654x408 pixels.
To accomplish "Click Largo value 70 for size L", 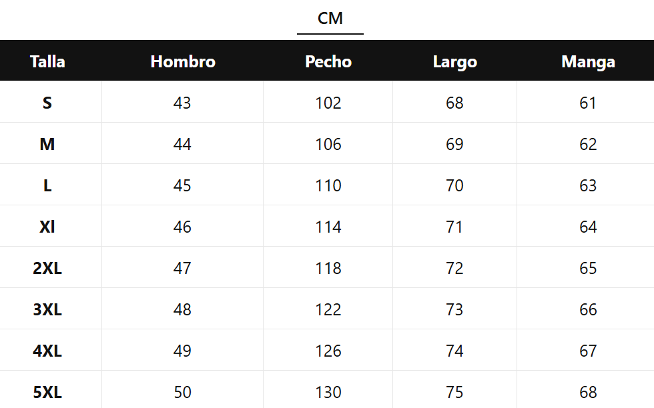I will [x=454, y=186].
